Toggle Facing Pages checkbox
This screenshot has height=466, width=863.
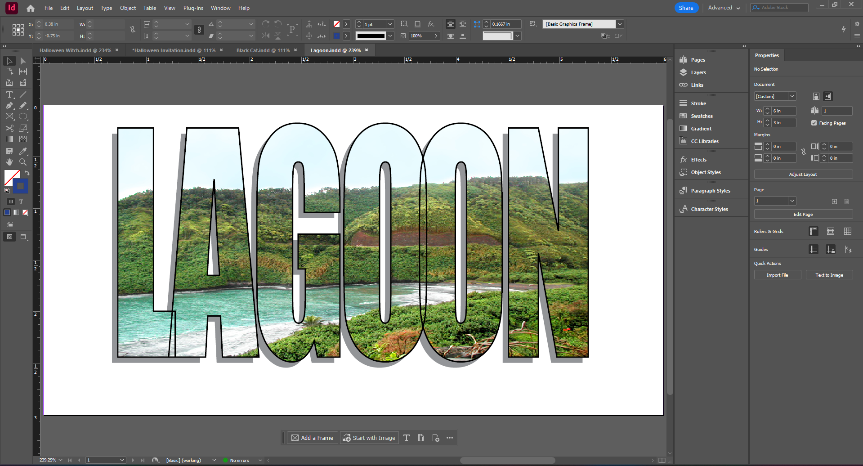tap(814, 123)
